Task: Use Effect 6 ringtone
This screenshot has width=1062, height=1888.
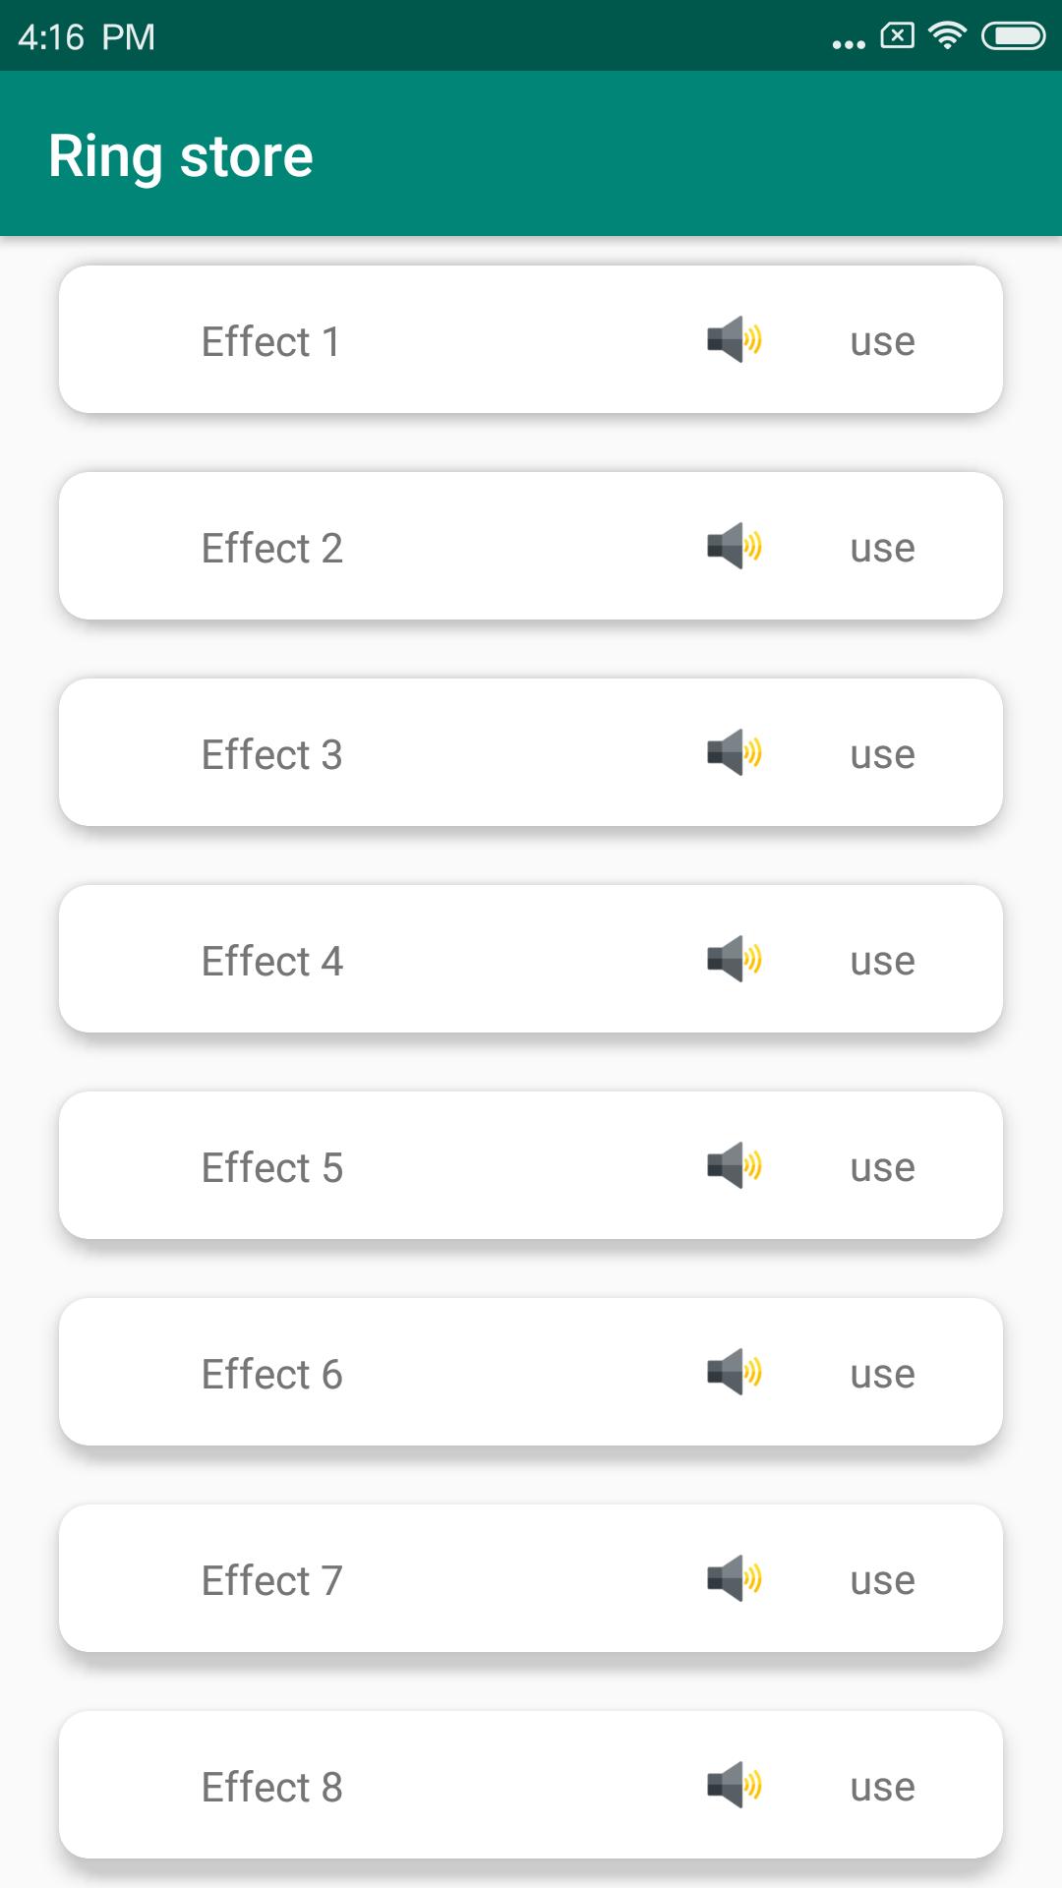Action: (x=883, y=1375)
